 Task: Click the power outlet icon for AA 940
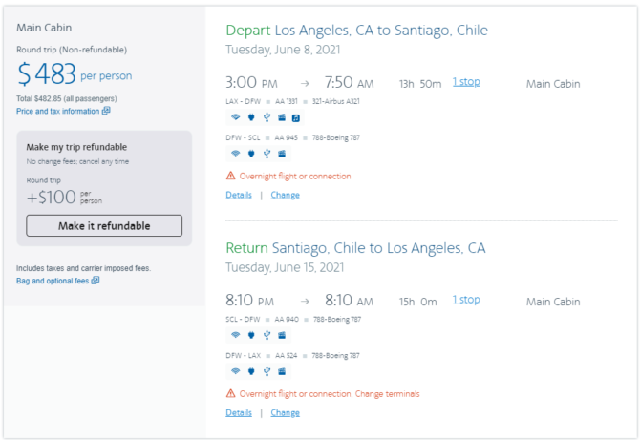[251, 335]
